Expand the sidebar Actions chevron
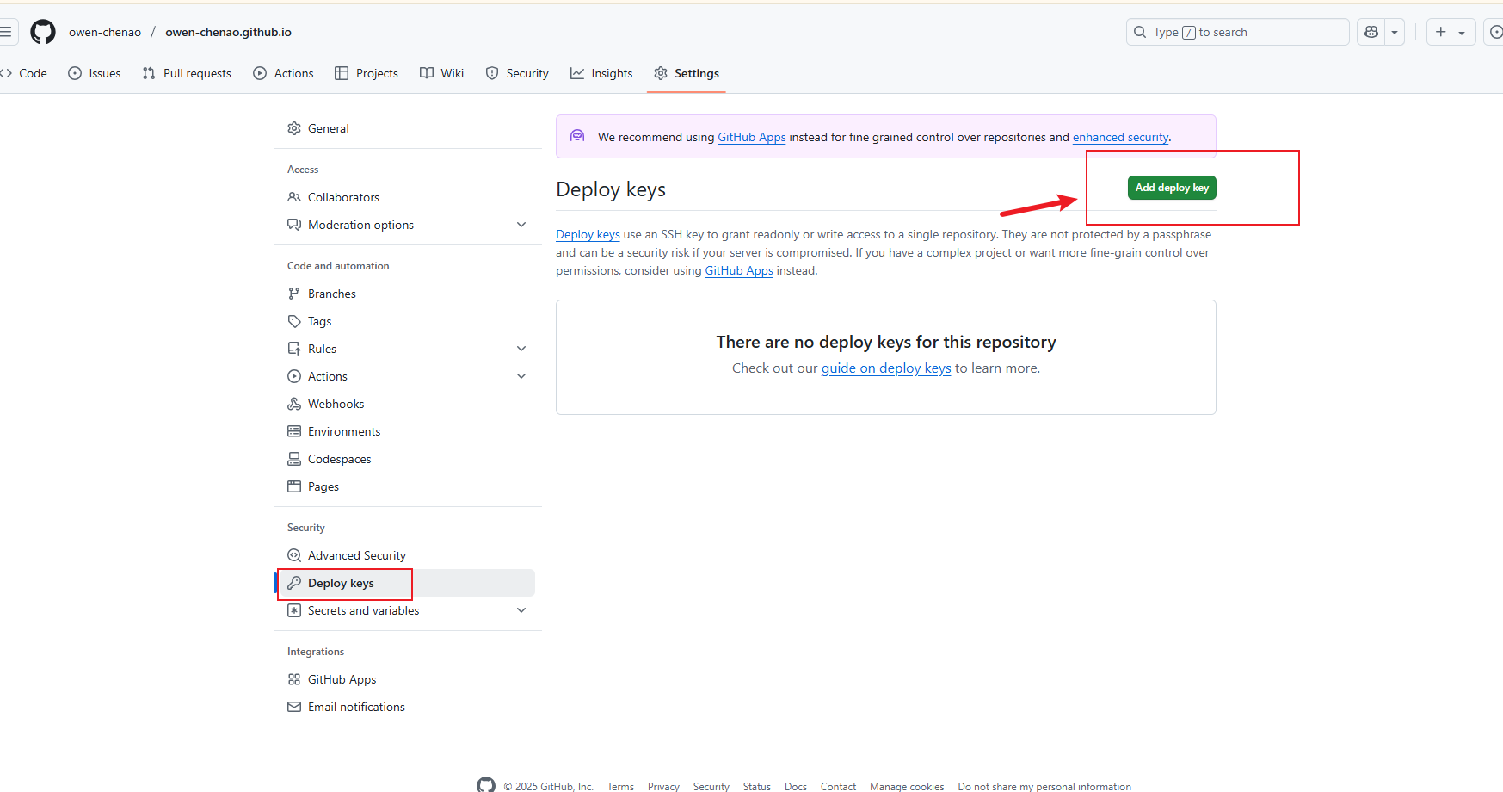The height and width of the screenshot is (792, 1503). (521, 376)
